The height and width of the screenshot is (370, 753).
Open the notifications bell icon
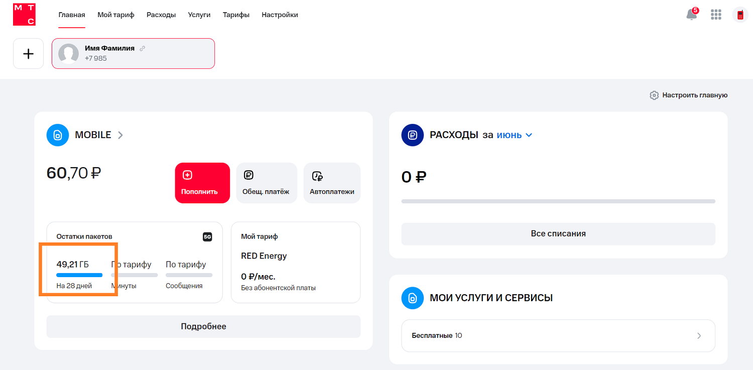(x=692, y=15)
